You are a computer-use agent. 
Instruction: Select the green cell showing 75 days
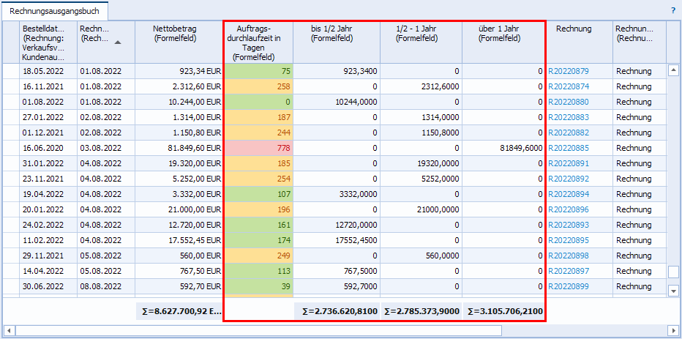click(258, 71)
